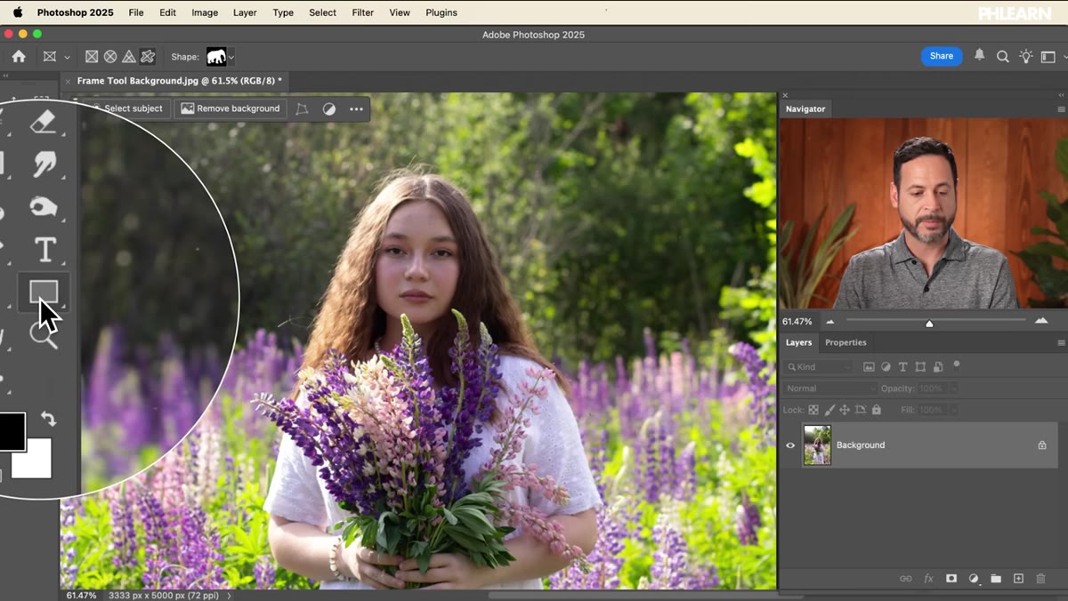
Task: Open the Apple menu
Action: tap(17, 12)
